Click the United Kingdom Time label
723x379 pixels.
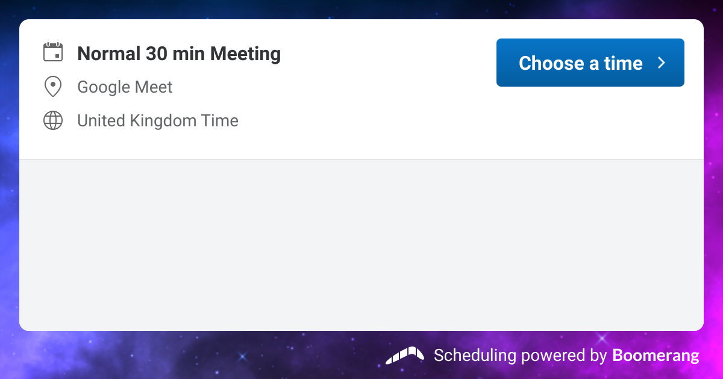click(158, 121)
